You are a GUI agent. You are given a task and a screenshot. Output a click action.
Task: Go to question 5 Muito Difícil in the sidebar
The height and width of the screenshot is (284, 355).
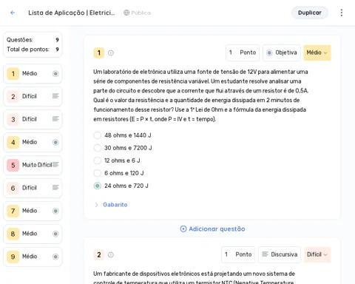[x=33, y=165]
